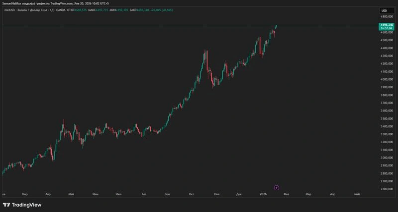
Task: Click the Окт label on time axis
Action: (x=192, y=194)
